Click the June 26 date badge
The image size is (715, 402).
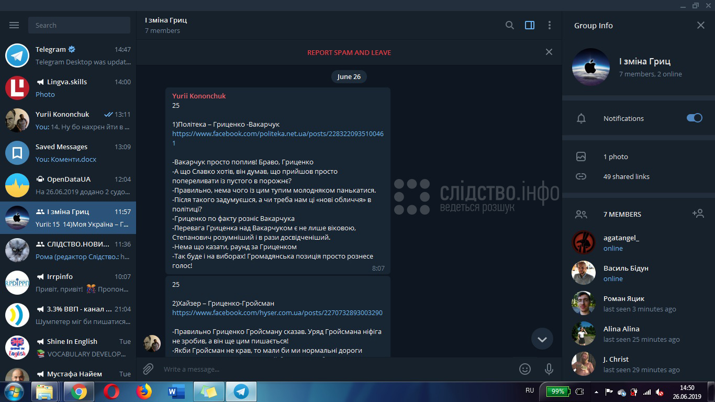coord(349,76)
